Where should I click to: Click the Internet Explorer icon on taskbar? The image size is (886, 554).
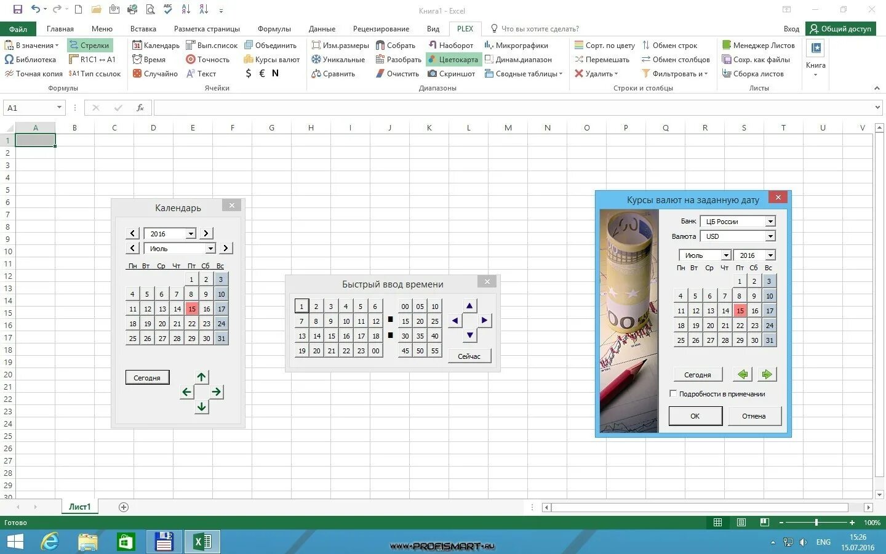click(50, 542)
